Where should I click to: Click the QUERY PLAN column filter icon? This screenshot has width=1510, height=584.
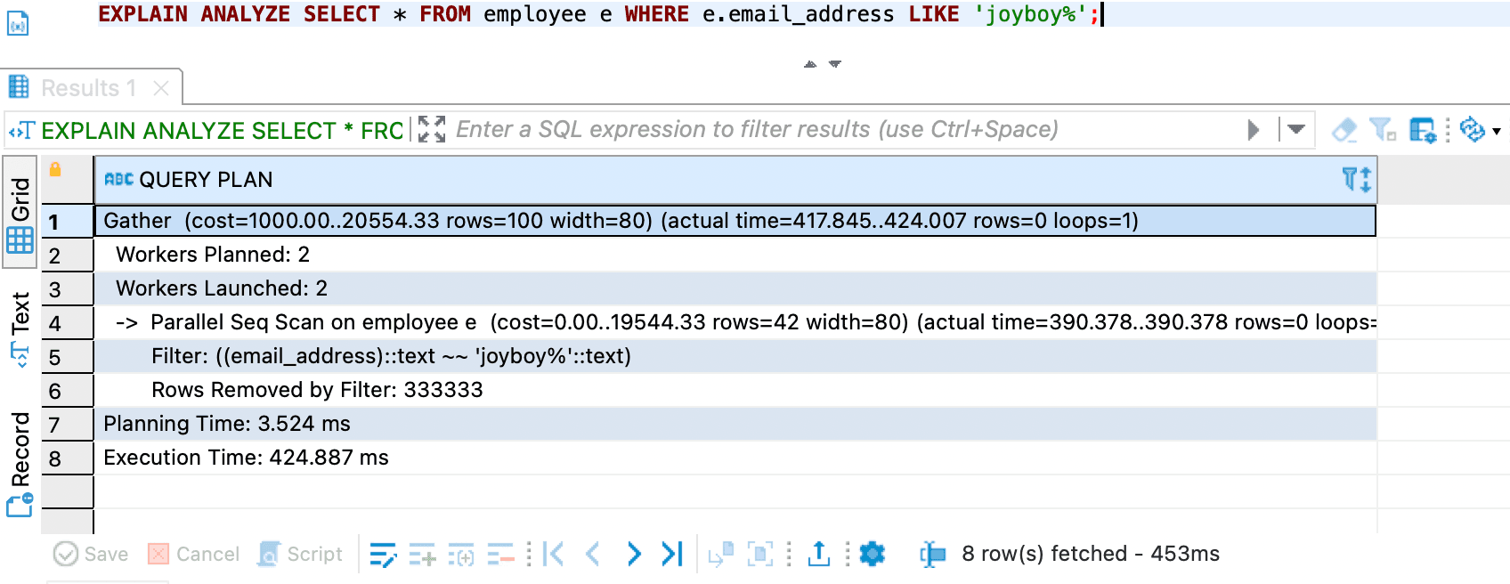tap(1350, 179)
